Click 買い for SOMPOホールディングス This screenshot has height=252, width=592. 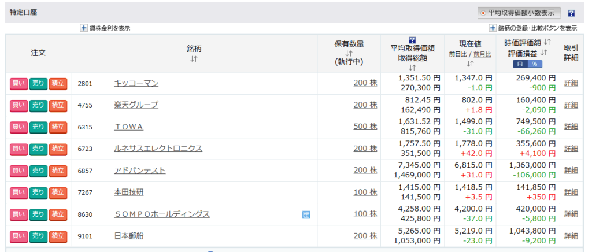[x=18, y=214]
